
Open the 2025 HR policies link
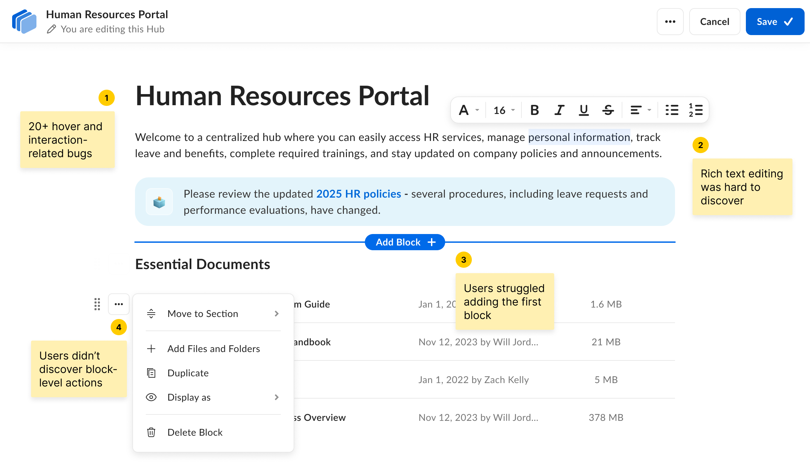pyautogui.click(x=358, y=194)
